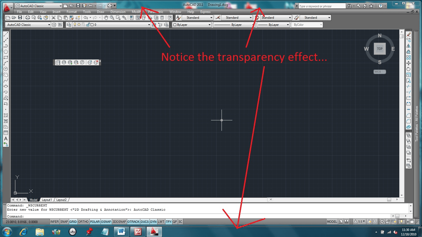This screenshot has height=237, width=422.
Task: Click the DUCS status bar button
Action: pos(145,222)
